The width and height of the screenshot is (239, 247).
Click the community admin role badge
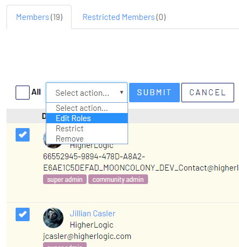click(x=118, y=179)
